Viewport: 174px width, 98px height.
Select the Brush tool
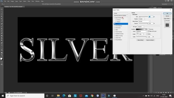(2, 26)
